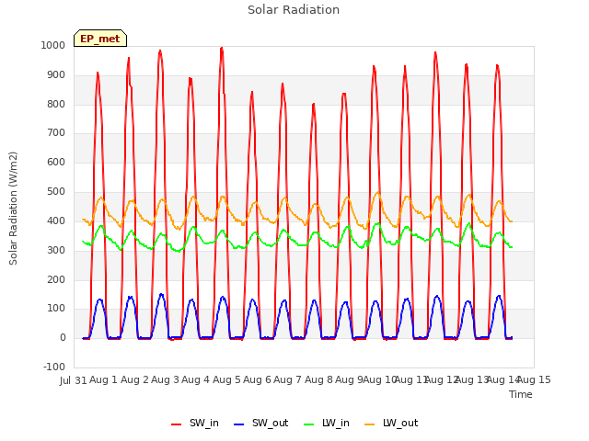This screenshot has width=589, height=441.
Task: Click the SW_out legend entry
Action: point(260,423)
